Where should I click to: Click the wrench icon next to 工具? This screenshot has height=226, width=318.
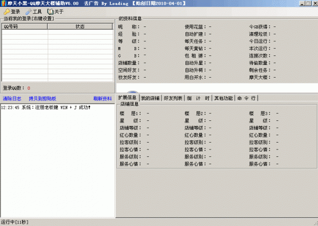29,12
